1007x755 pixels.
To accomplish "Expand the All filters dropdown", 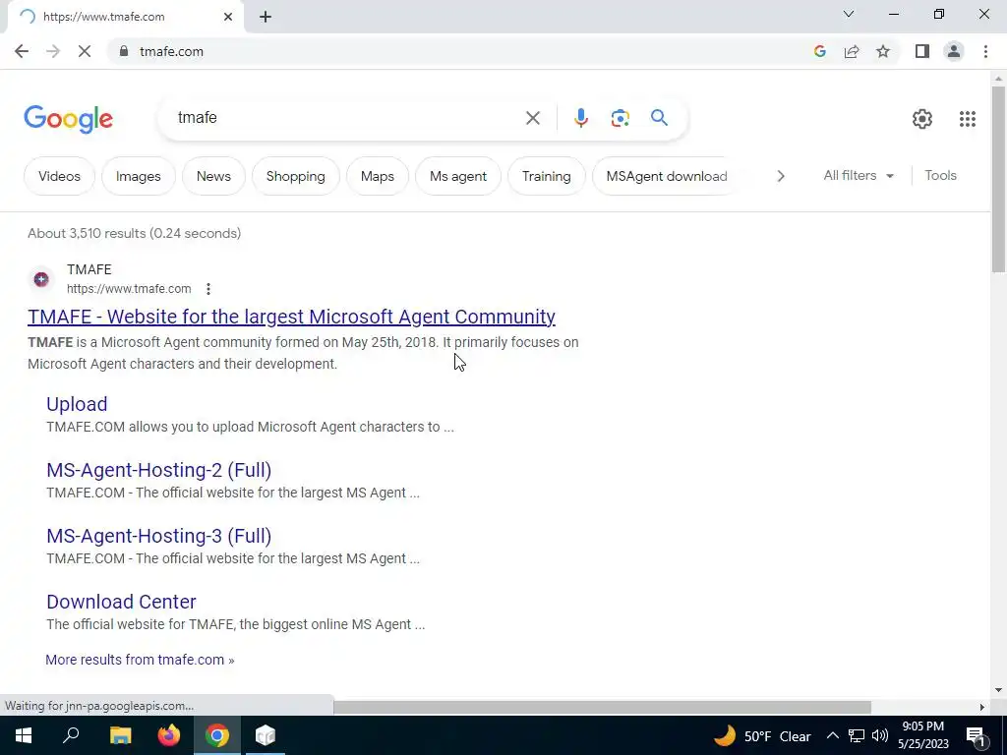I will click(x=858, y=175).
